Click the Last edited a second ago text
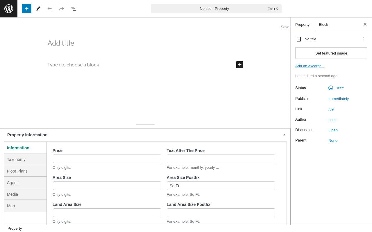 [x=317, y=76]
